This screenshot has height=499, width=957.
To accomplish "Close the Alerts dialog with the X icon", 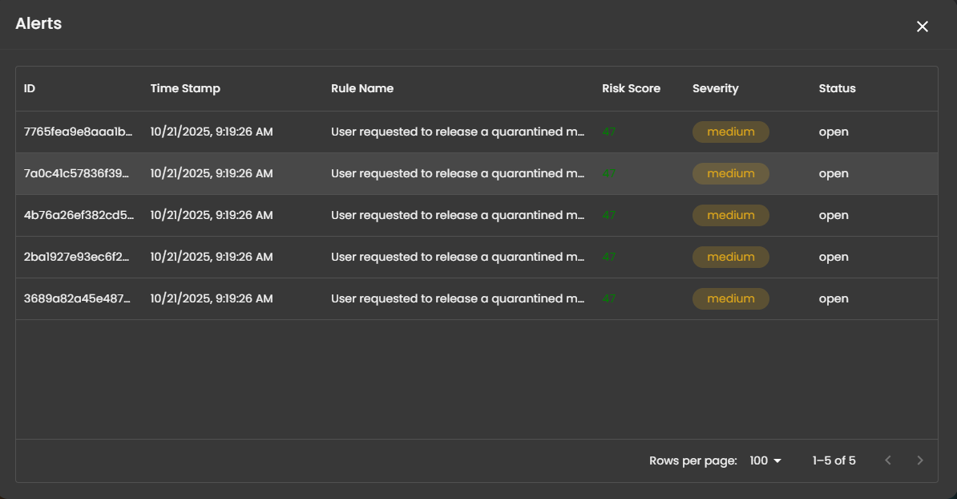I will pyautogui.click(x=923, y=26).
